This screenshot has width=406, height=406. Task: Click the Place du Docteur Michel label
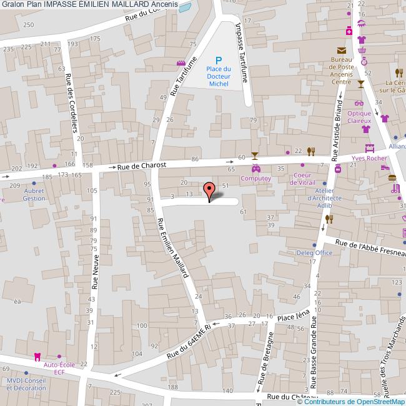coord(219,76)
